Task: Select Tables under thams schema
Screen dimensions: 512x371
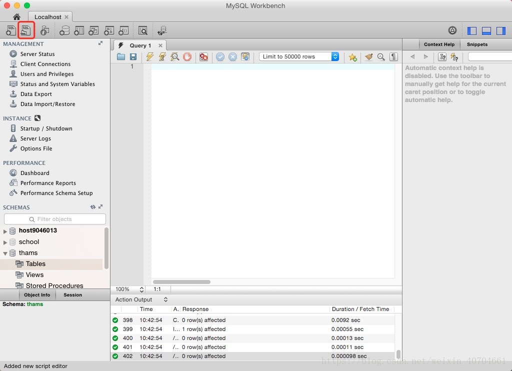Action: point(35,264)
